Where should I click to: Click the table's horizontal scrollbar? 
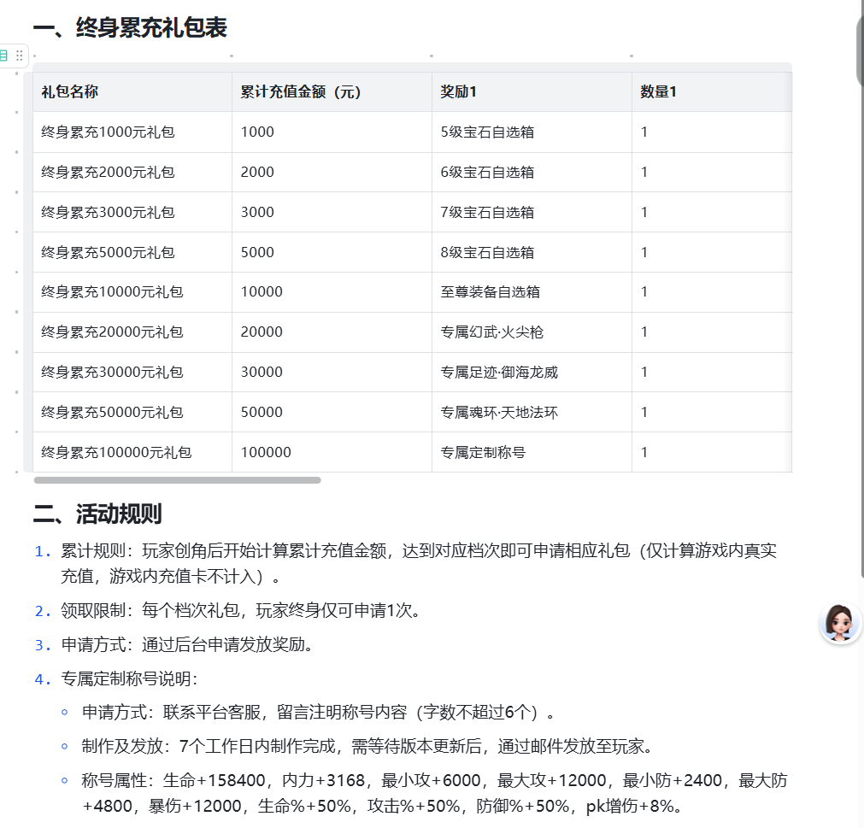tap(177, 480)
